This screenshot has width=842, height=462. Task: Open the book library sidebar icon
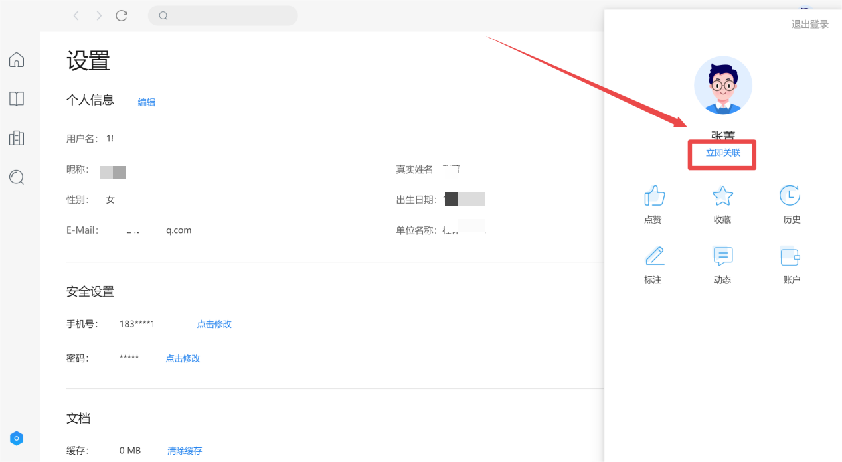(17, 99)
